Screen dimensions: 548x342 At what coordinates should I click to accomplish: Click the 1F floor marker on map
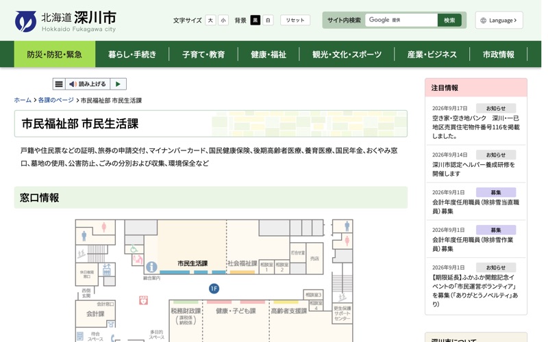214,289
